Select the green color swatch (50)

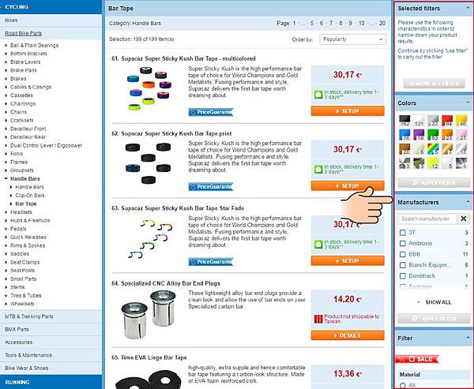[433, 134]
